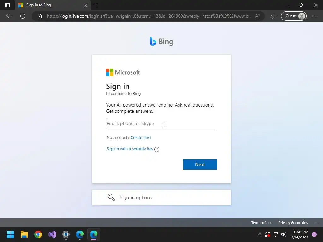
Task: Click Sign in with a security key
Action: point(130,149)
